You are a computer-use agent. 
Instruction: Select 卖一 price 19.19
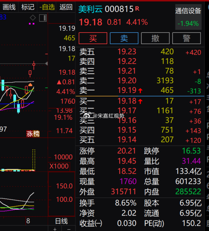coord(127,90)
